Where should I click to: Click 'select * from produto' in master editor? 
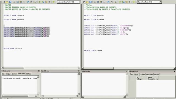coord(13,20)
